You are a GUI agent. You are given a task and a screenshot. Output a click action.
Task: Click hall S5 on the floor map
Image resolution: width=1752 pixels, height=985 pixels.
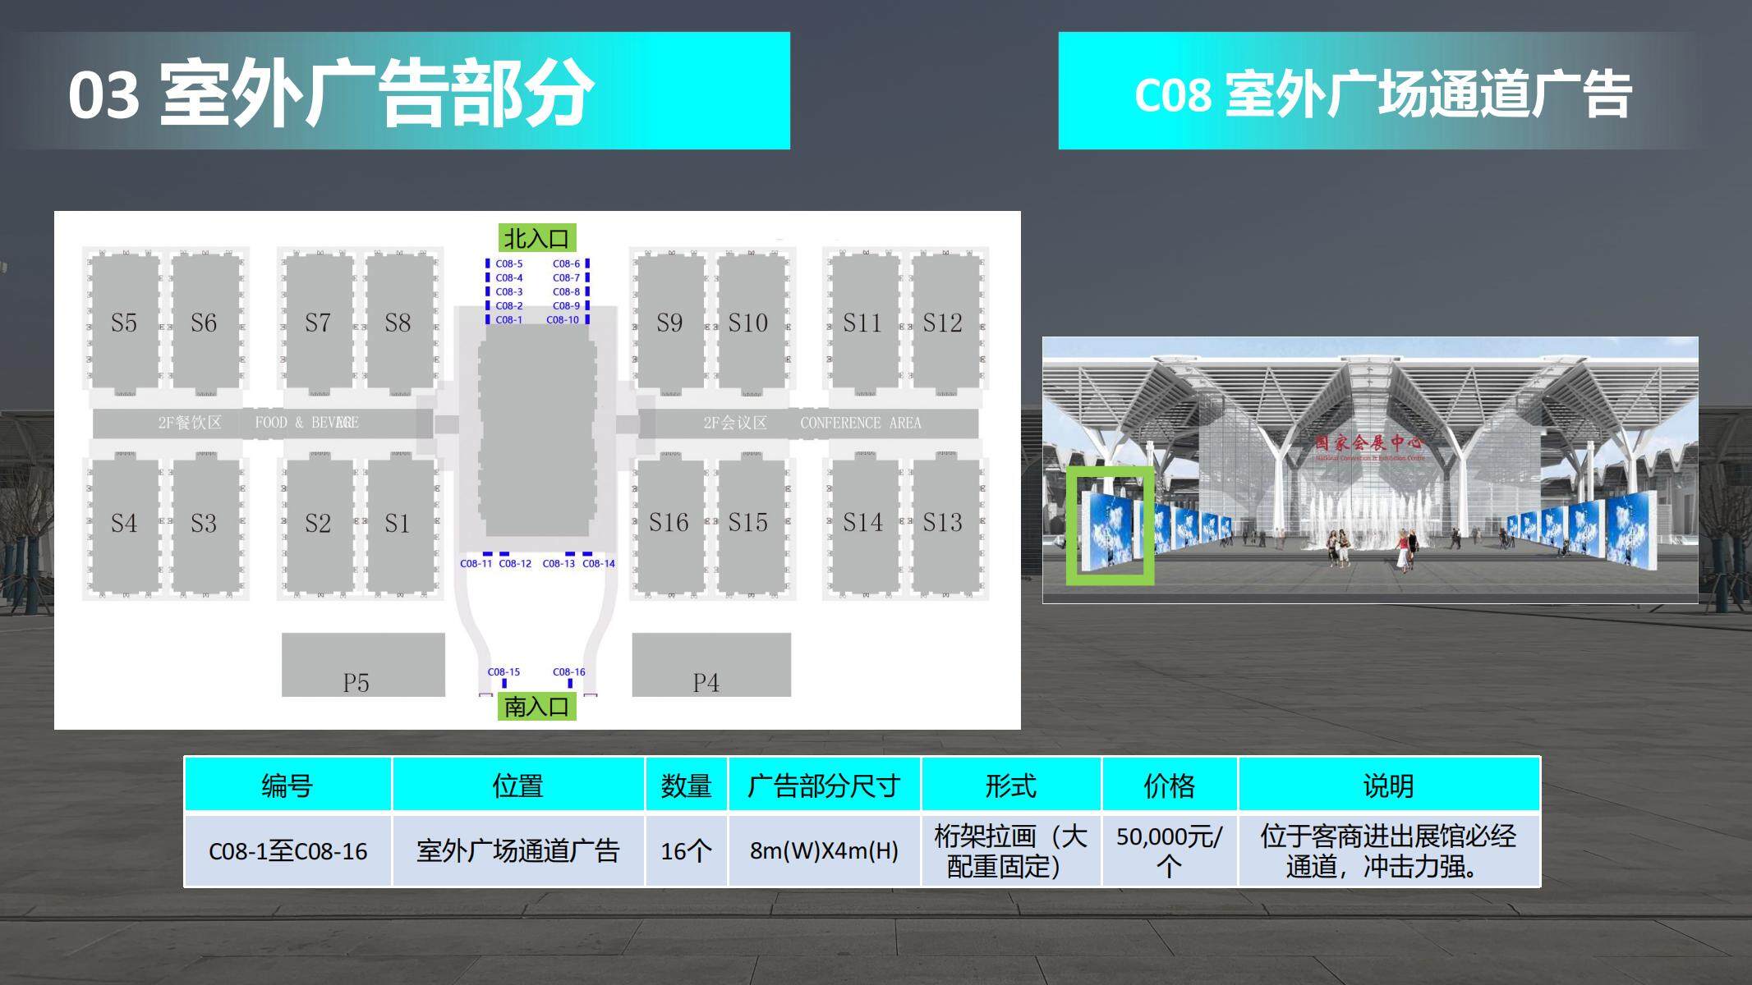coord(125,321)
